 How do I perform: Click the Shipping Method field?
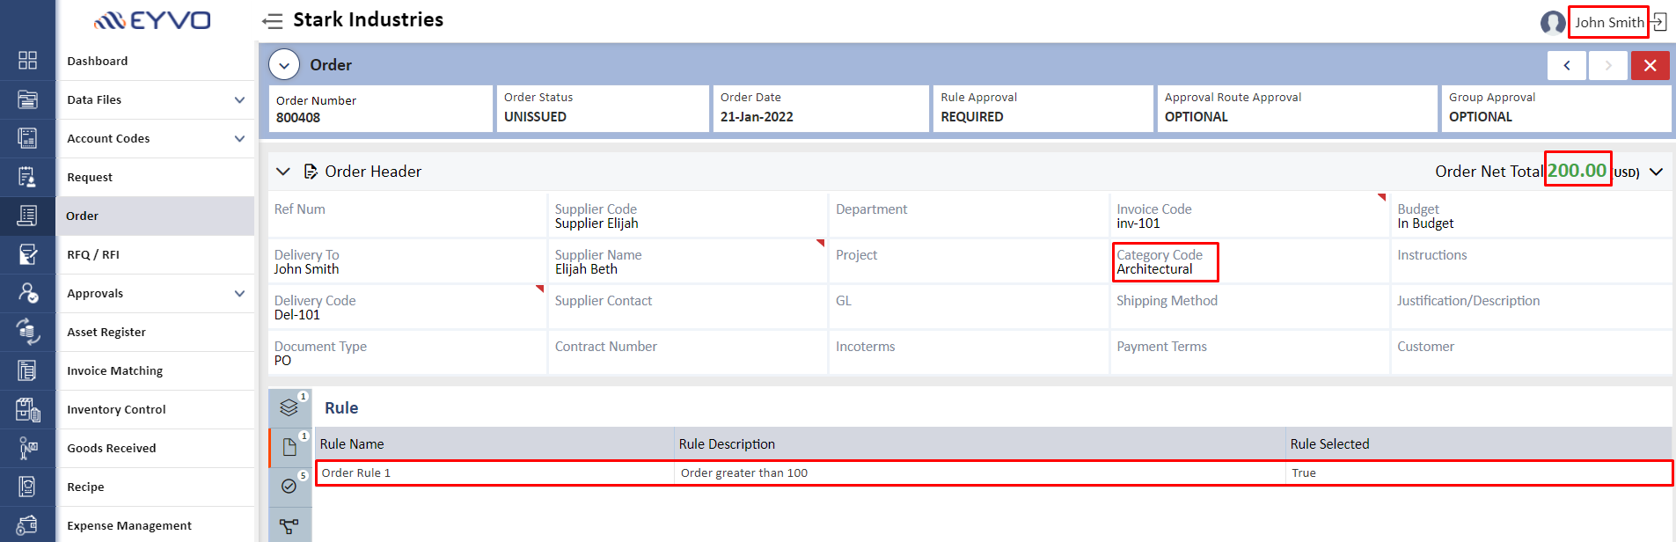[1249, 306]
